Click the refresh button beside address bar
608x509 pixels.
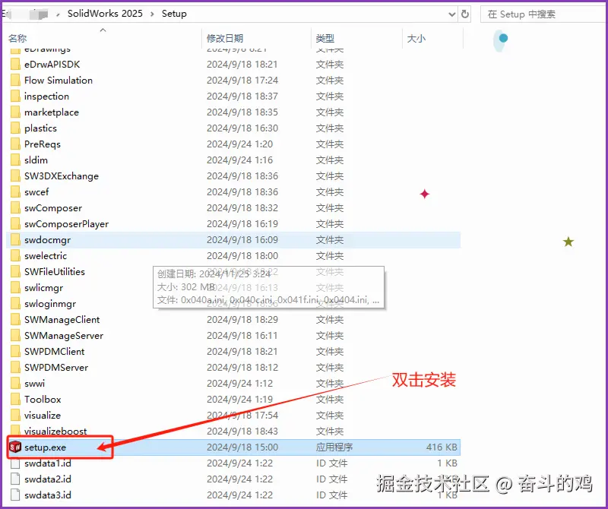[x=464, y=14]
